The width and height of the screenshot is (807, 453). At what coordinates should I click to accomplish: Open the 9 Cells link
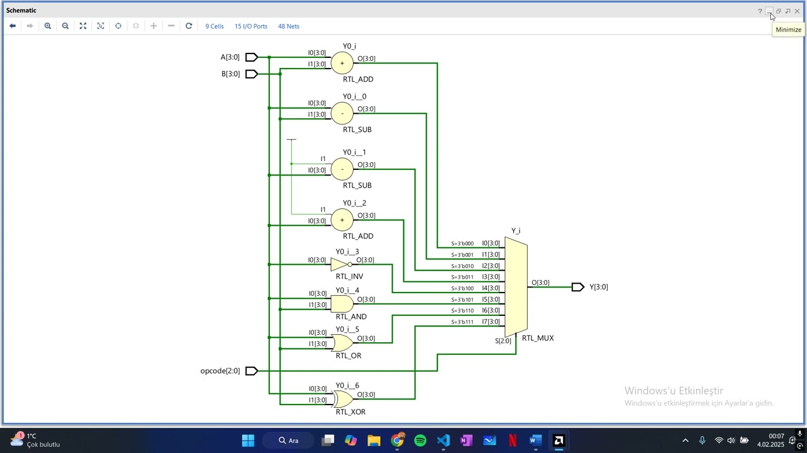[x=214, y=26]
